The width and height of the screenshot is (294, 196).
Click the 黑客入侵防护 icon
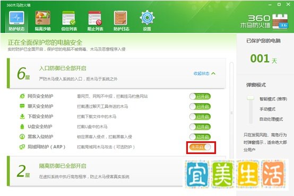pyautogui.click(x=22, y=137)
